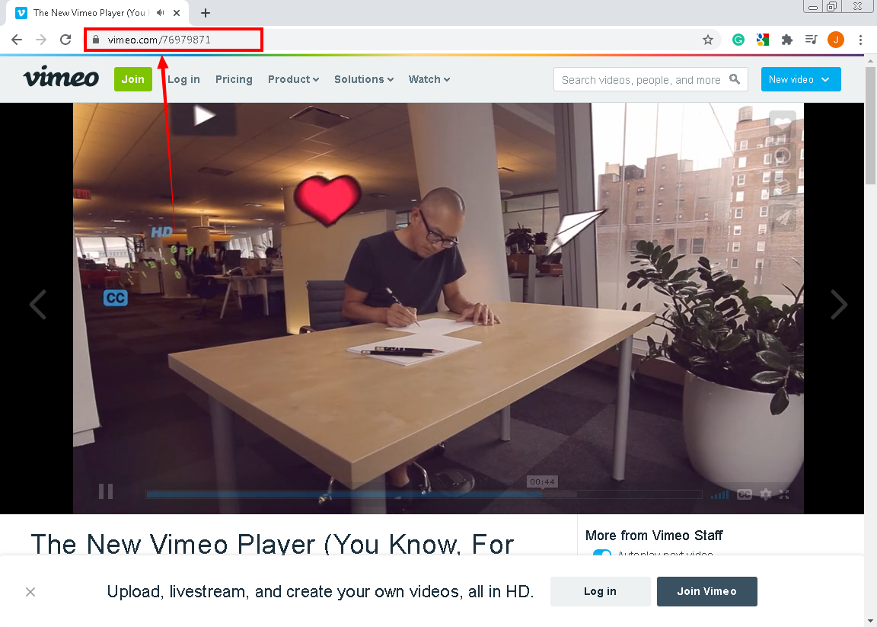The image size is (877, 627).
Task: Share the video with the paper plane icon
Action: 782,219
